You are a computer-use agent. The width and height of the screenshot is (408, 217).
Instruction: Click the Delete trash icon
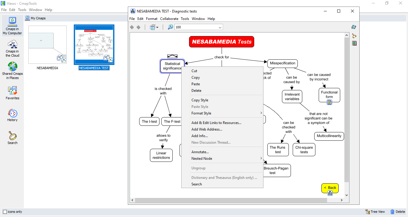pos(392,212)
